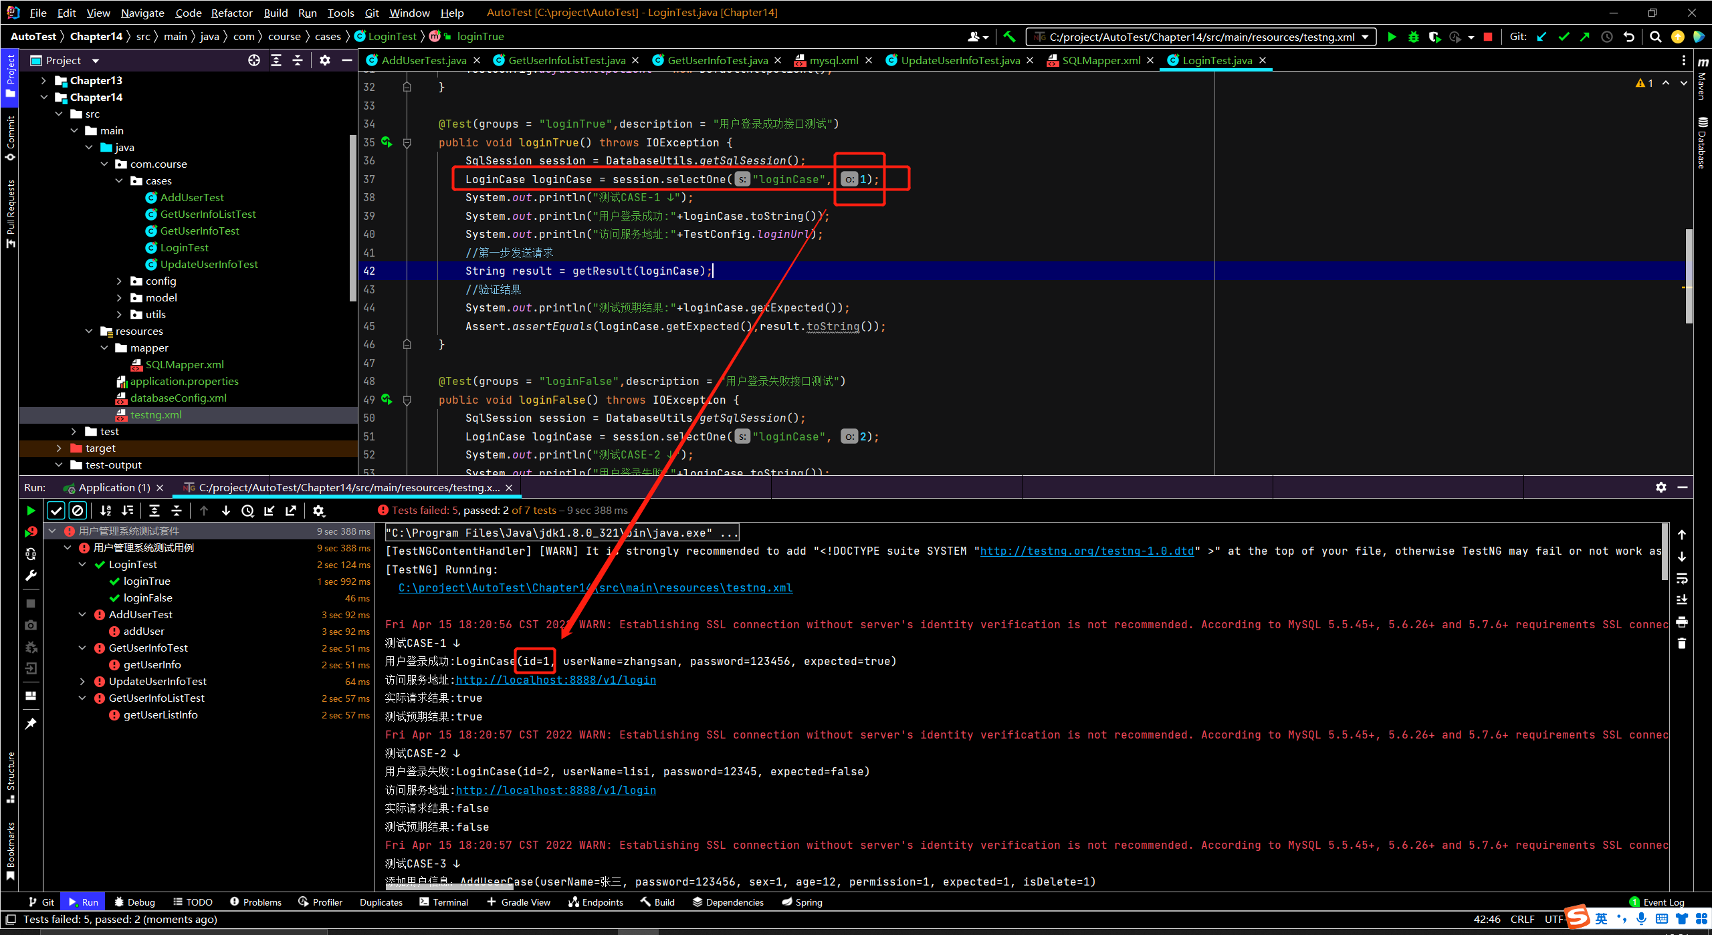1712x935 pixels.
Task: Open the Tools menu
Action: [340, 13]
